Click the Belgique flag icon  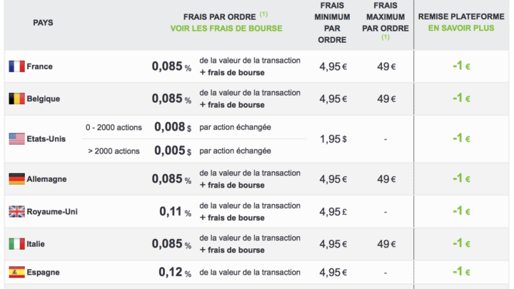[x=16, y=98]
